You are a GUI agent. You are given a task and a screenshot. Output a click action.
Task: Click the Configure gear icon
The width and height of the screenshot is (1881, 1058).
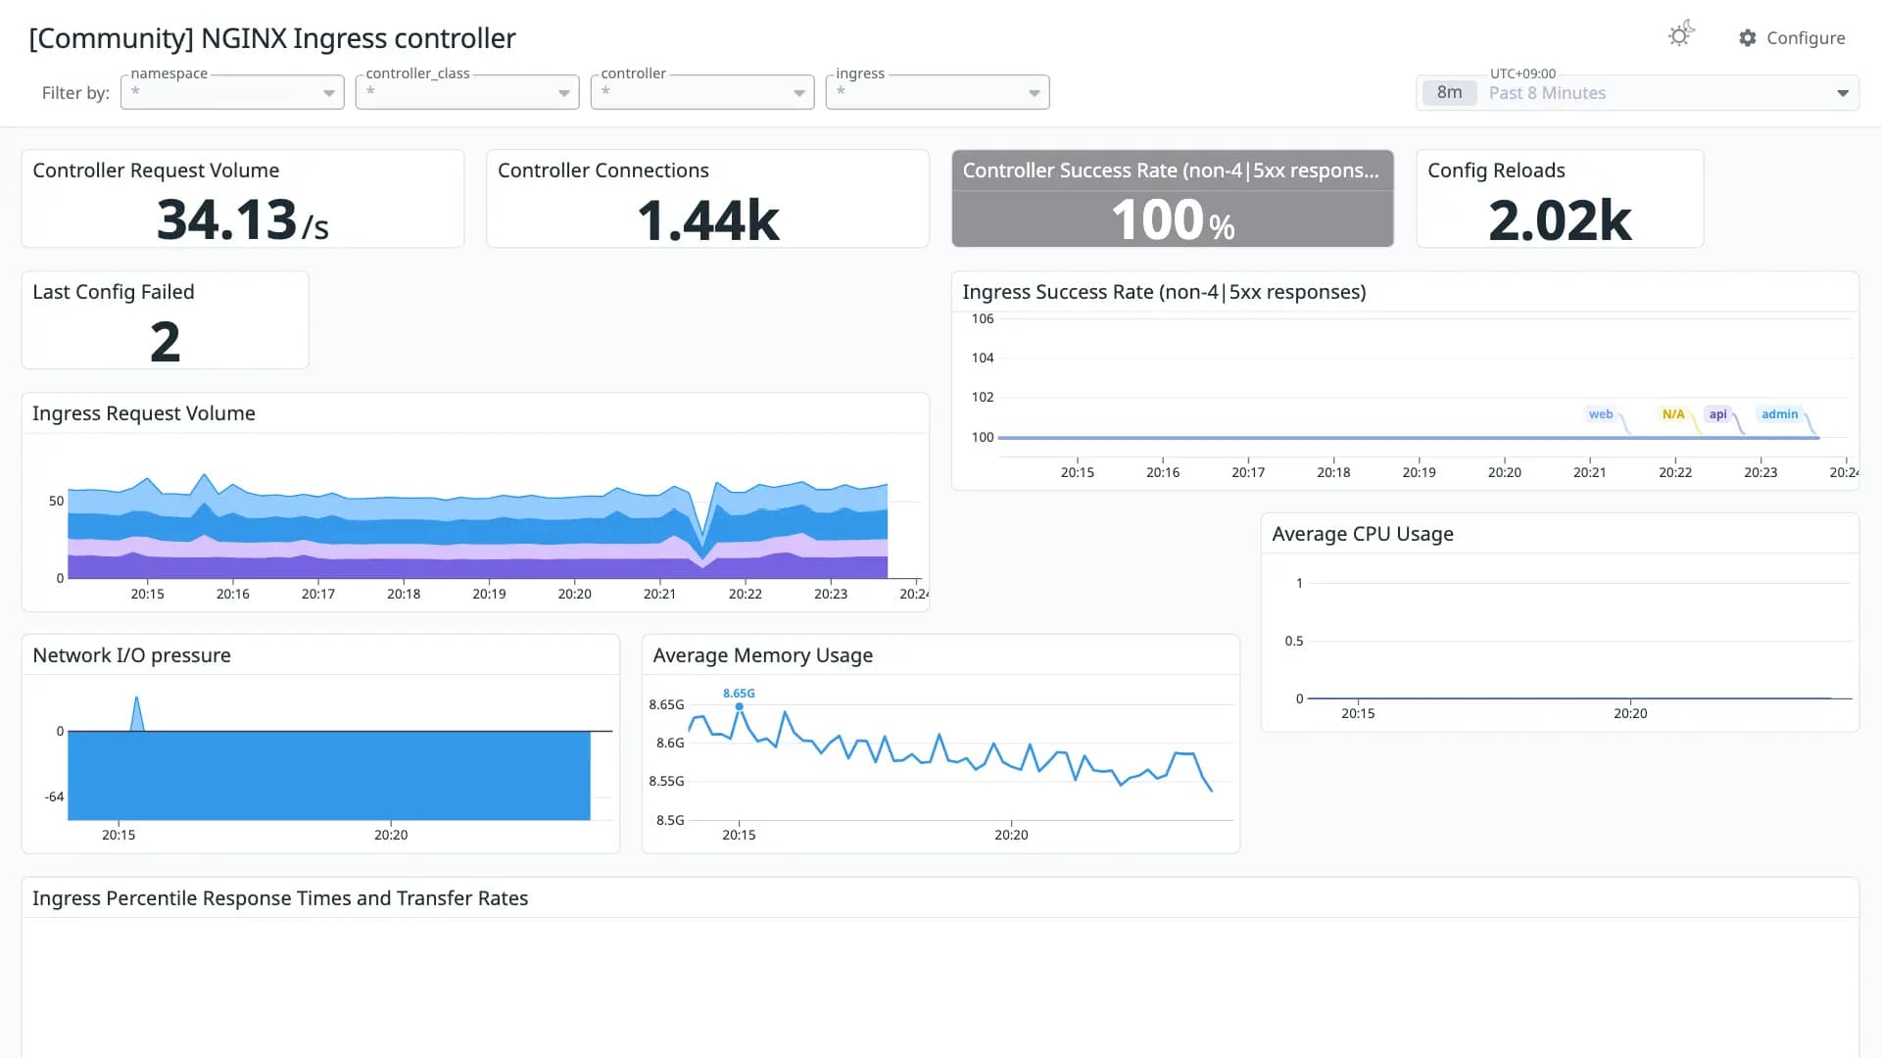click(1748, 38)
